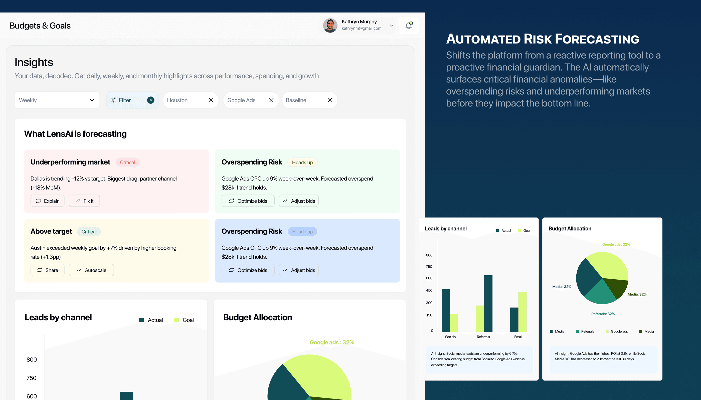Click Fix it for Dallas market
This screenshot has height=400, width=701.
tap(84, 201)
